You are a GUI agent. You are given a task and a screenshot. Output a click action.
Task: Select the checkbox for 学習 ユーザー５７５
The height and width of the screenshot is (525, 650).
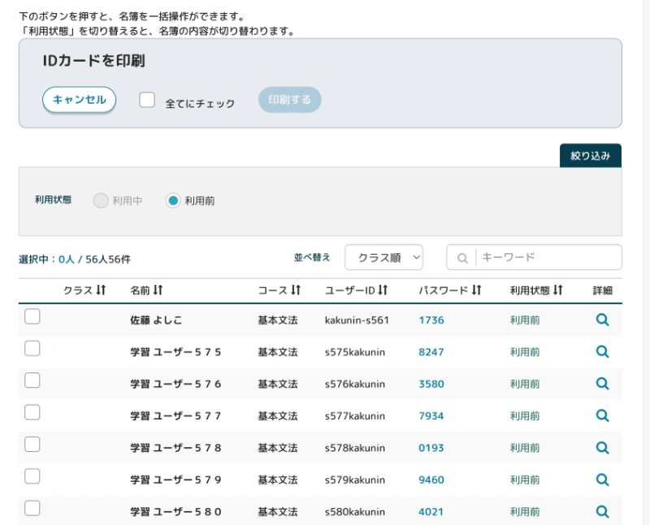pos(32,349)
